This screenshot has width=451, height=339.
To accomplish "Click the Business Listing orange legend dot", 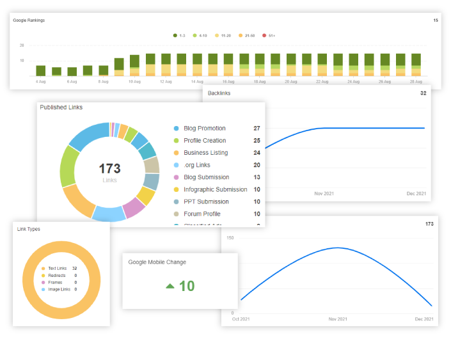I will (176, 153).
